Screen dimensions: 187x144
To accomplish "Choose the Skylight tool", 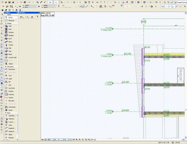I will click(x=11, y=35).
